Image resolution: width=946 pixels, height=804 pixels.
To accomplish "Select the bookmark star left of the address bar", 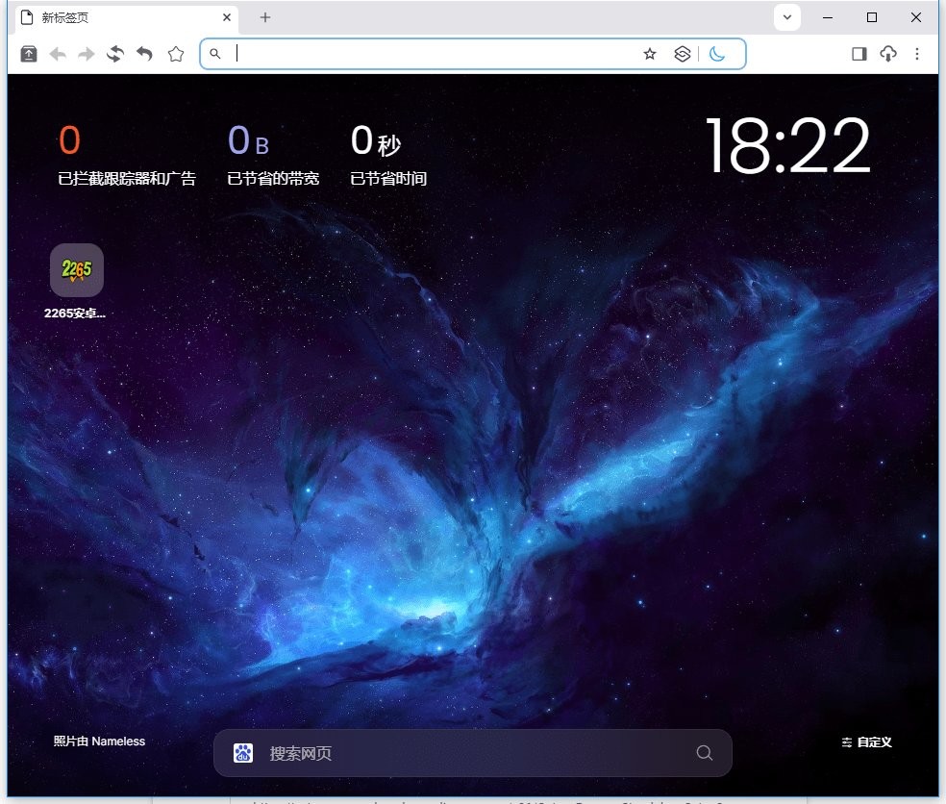I will 176,54.
